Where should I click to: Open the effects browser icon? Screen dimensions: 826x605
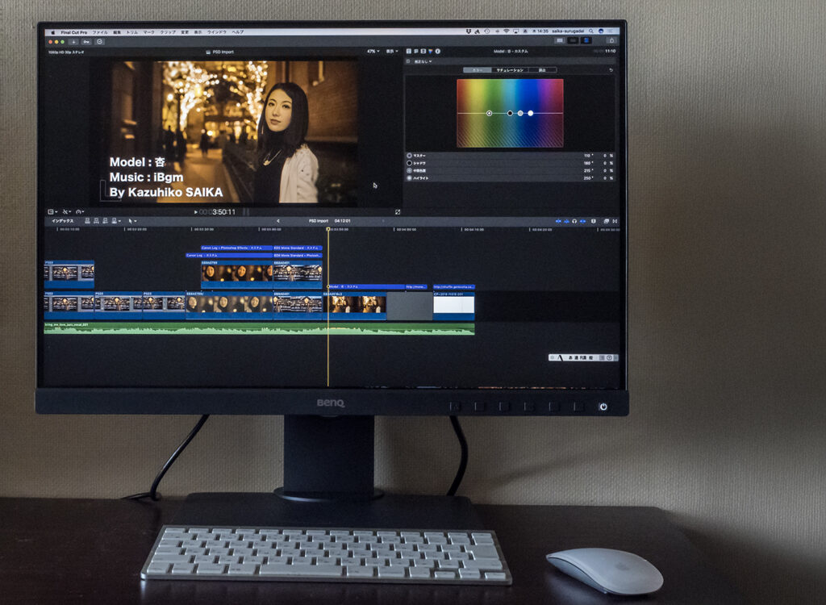pos(607,221)
